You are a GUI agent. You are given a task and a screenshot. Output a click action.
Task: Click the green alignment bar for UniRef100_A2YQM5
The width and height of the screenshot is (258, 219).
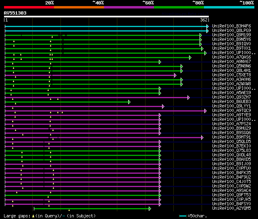click(92, 209)
